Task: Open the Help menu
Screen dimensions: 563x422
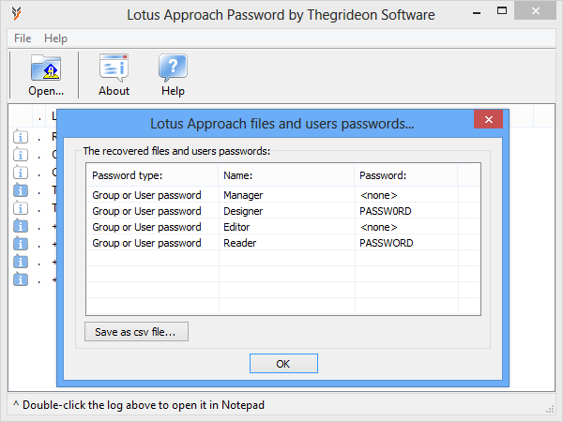Action: click(55, 38)
